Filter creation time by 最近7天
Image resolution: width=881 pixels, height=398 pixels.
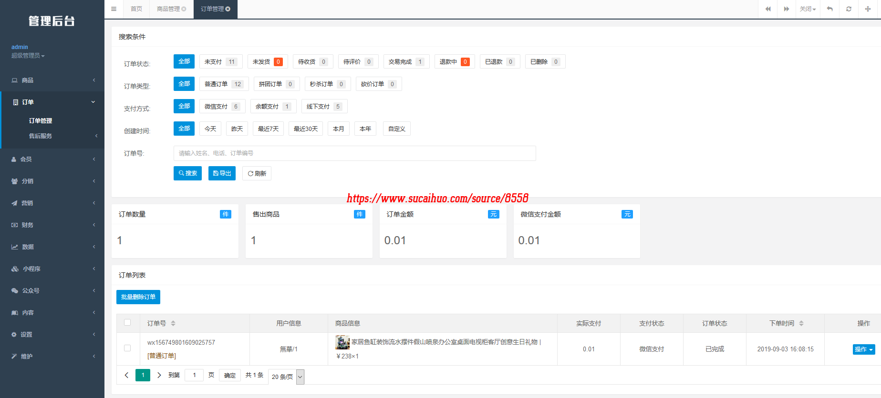pos(269,129)
